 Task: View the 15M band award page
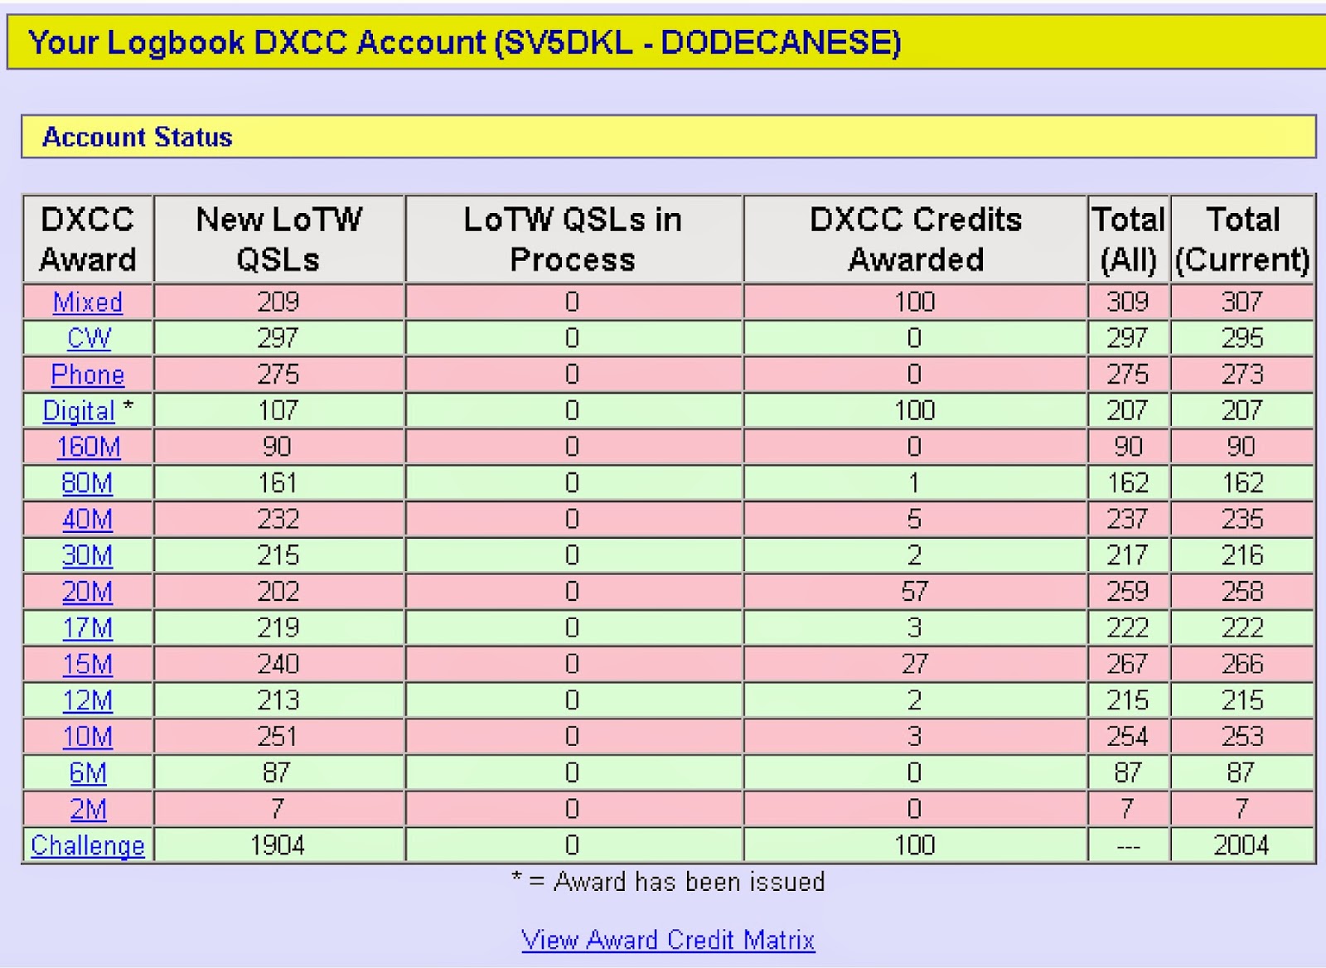point(87,665)
